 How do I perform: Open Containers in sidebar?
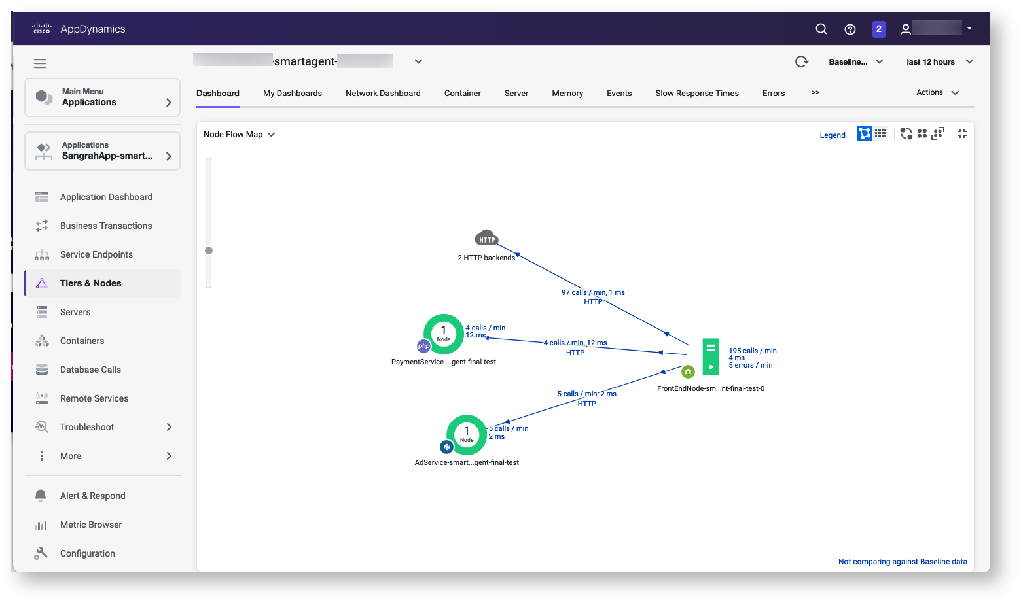102,341
